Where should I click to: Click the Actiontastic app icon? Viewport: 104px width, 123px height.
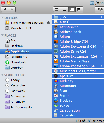(56, 27)
